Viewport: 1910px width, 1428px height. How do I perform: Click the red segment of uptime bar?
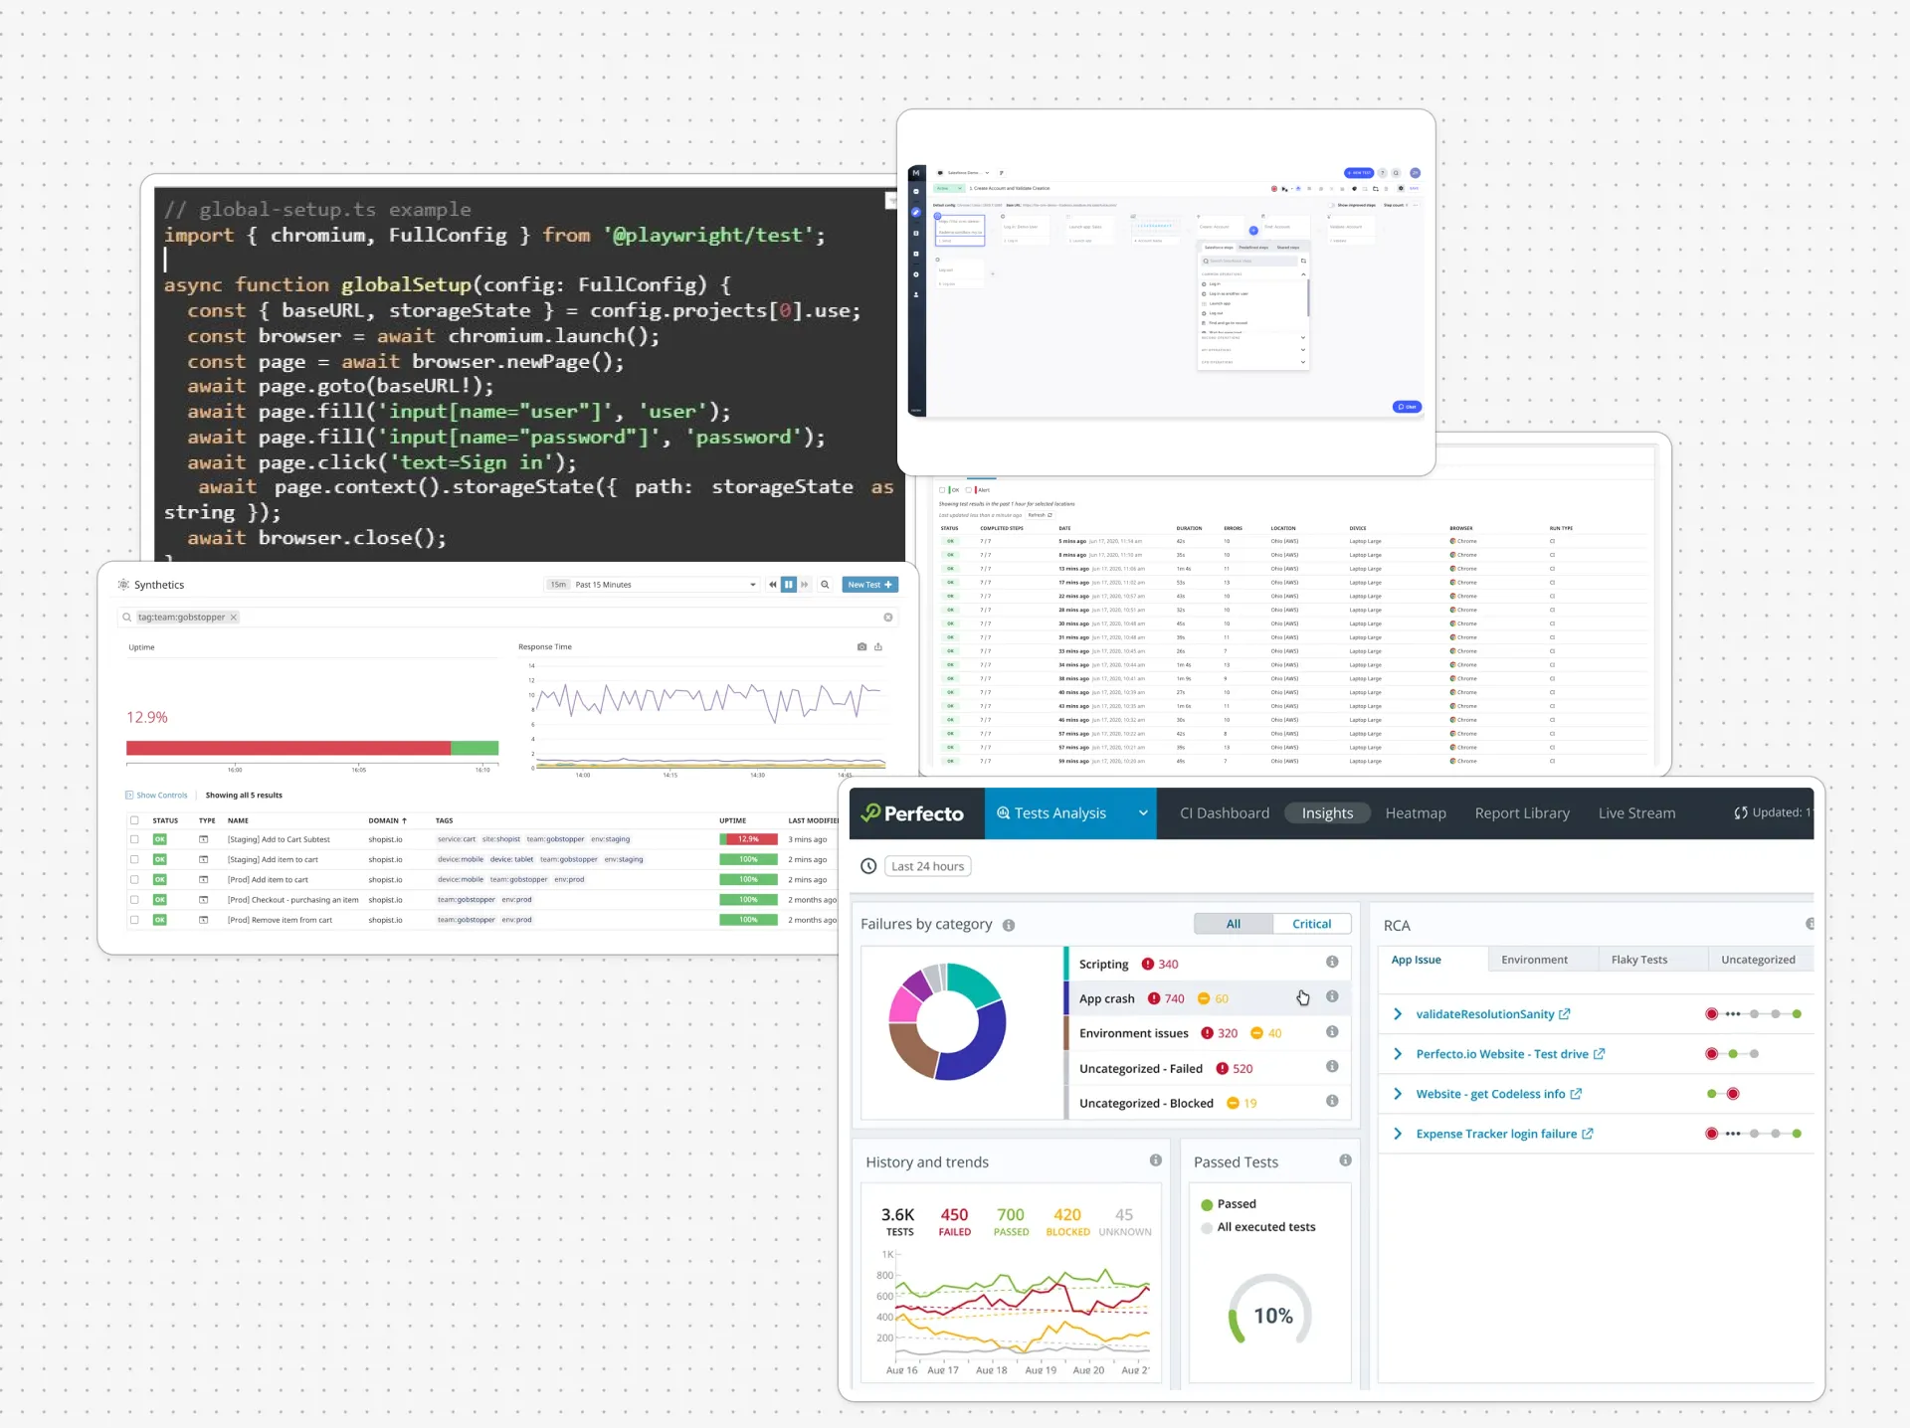tap(288, 748)
